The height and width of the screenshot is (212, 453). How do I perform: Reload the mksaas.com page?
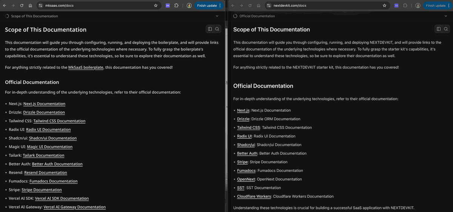point(22,6)
